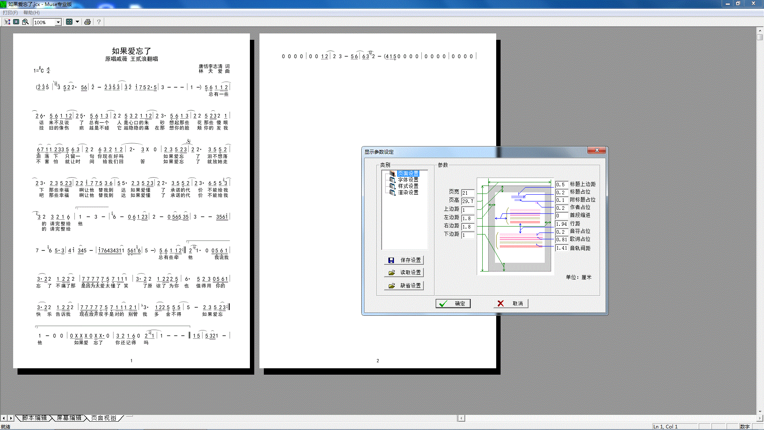
Task: Click the vertical scrollbar down arrow
Action: [760, 411]
